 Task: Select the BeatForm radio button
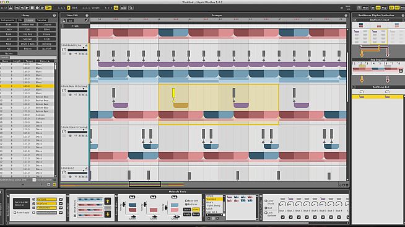186,200
